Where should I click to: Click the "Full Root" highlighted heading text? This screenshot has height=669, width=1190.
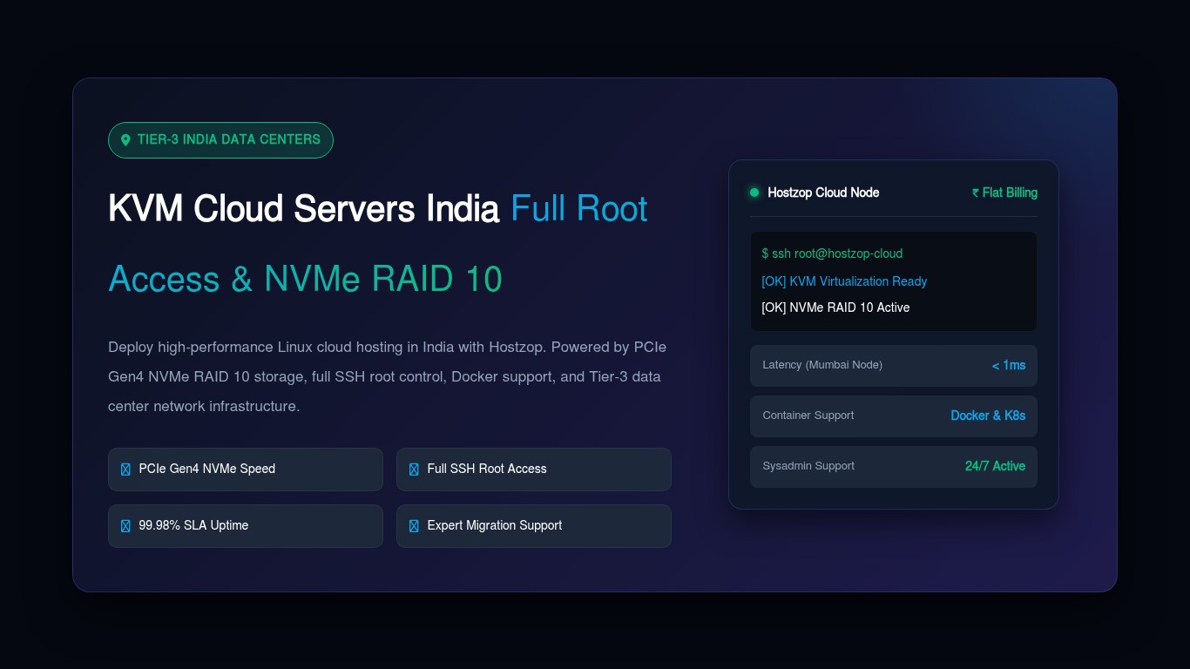pos(579,209)
